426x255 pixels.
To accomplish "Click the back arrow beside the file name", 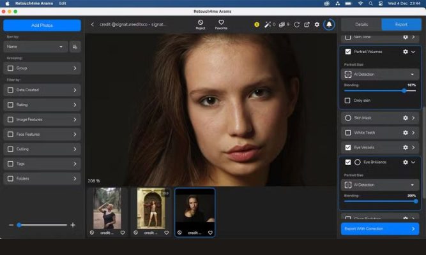I will coord(93,25).
